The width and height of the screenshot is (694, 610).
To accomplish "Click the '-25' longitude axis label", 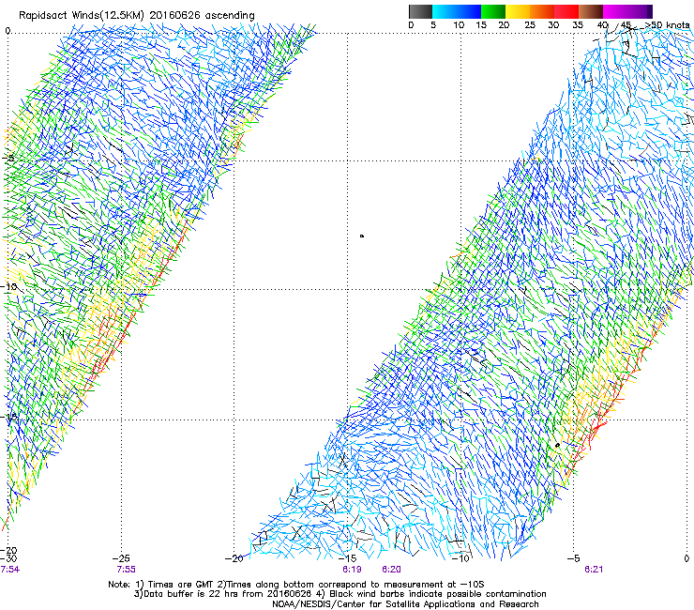I will pyautogui.click(x=121, y=558).
